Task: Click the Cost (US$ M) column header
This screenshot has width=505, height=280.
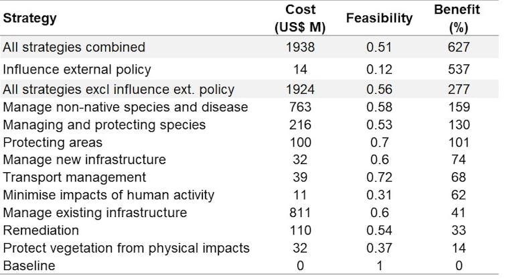Action: click(301, 18)
